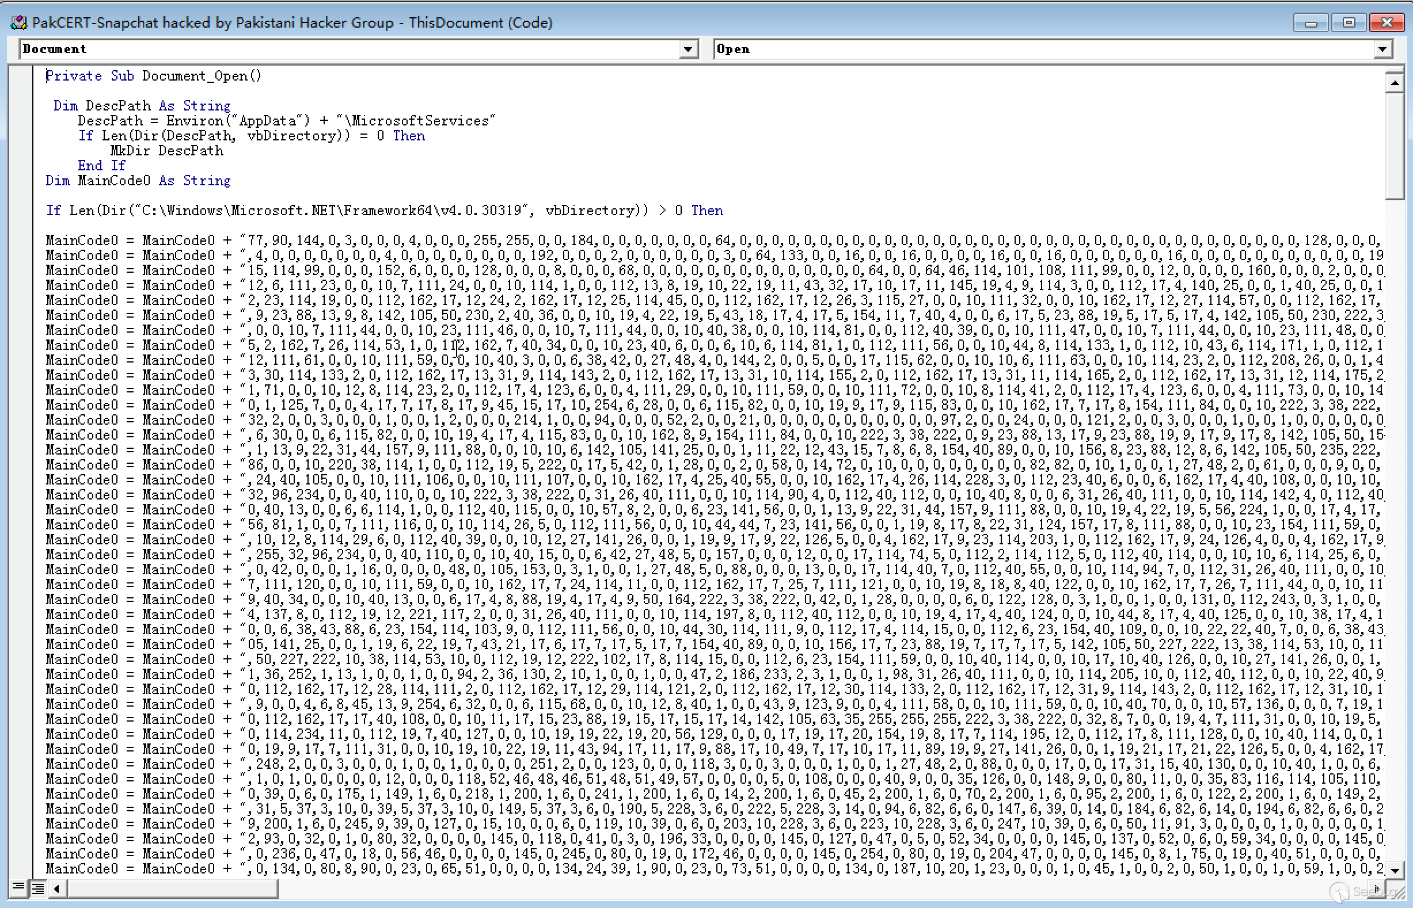Click the horizontal scrollbar right arrow

(x=1377, y=887)
